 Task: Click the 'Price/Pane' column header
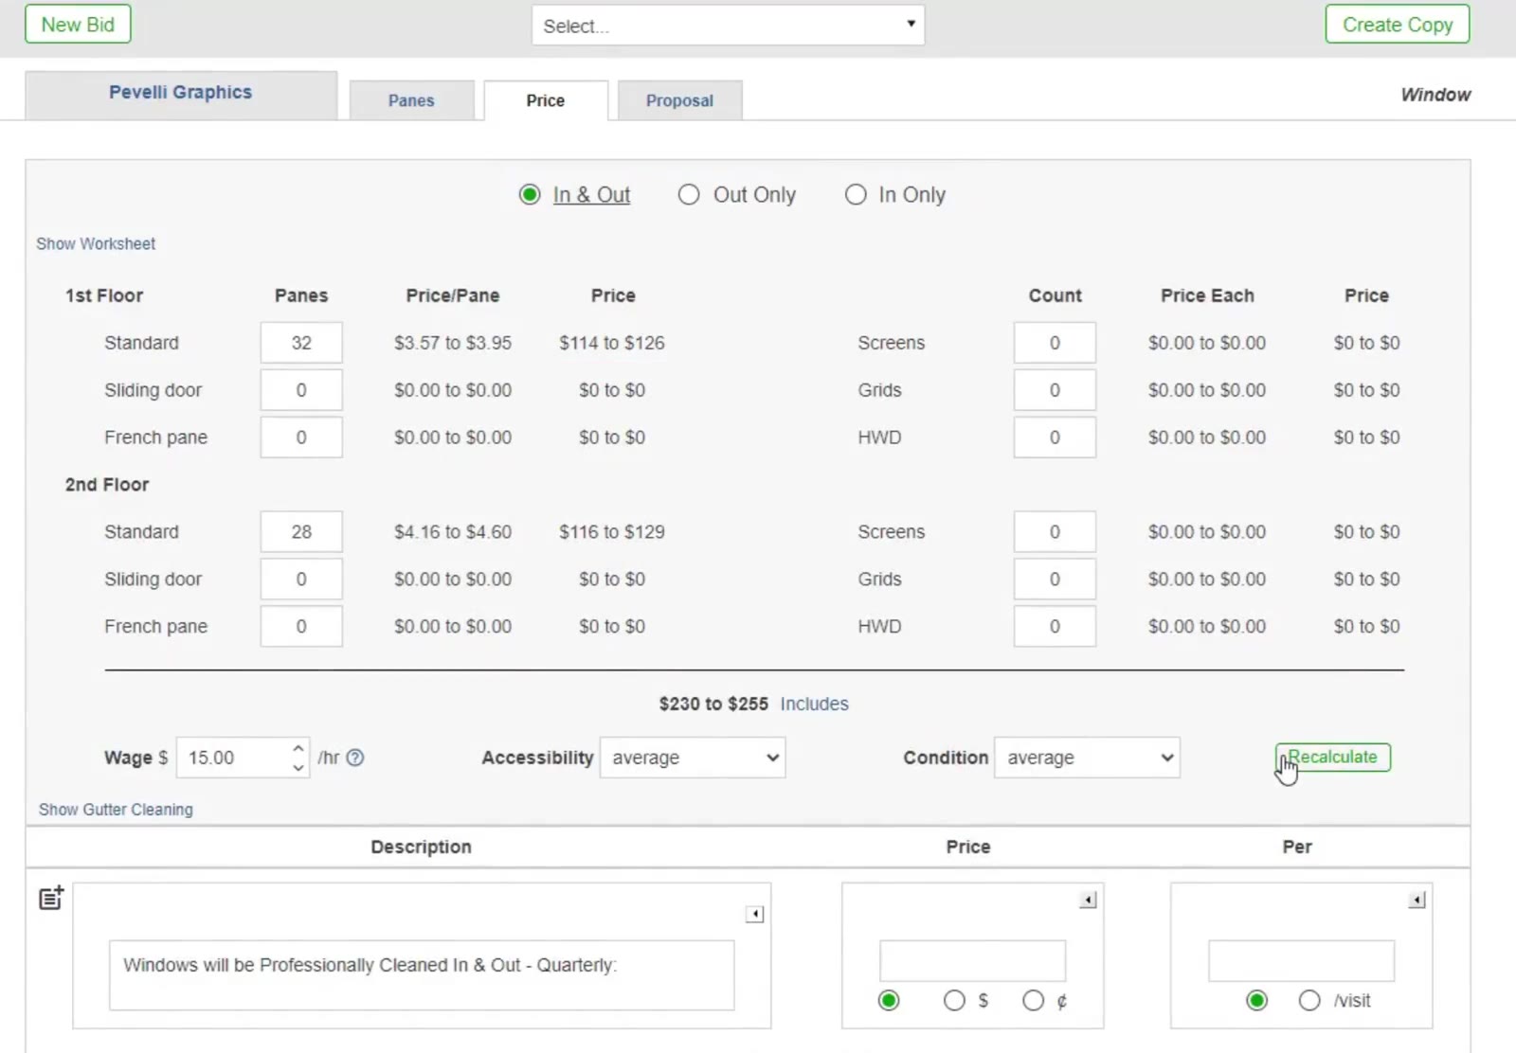[453, 295]
